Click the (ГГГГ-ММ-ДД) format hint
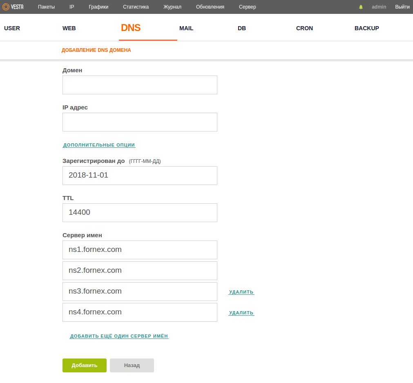The width and height of the screenshot is (413, 383). click(145, 161)
